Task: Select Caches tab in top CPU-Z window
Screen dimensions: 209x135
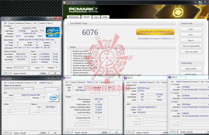Action: [x=12, y=23]
